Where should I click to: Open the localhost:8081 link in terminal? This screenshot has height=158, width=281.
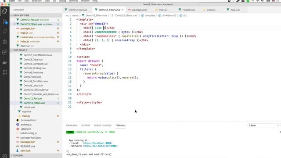click(97, 143)
